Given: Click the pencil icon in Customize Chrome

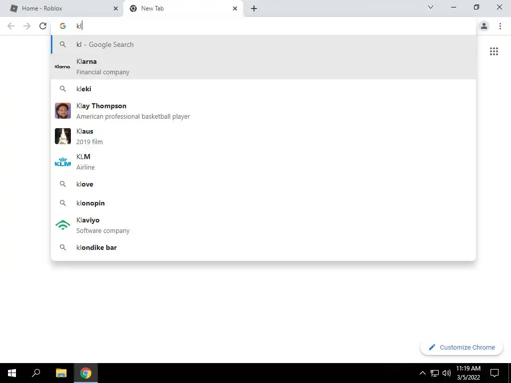Looking at the screenshot, I should click(x=432, y=347).
